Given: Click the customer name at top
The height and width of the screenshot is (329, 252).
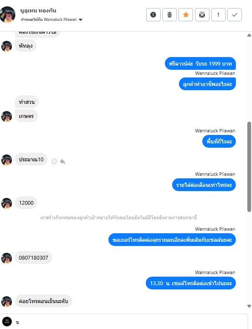Looking at the screenshot, I should (38, 11).
